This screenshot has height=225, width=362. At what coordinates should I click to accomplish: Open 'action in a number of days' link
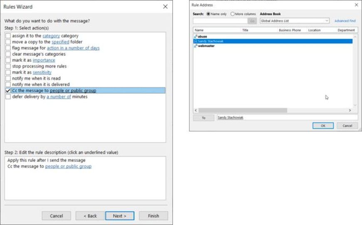[73, 48]
